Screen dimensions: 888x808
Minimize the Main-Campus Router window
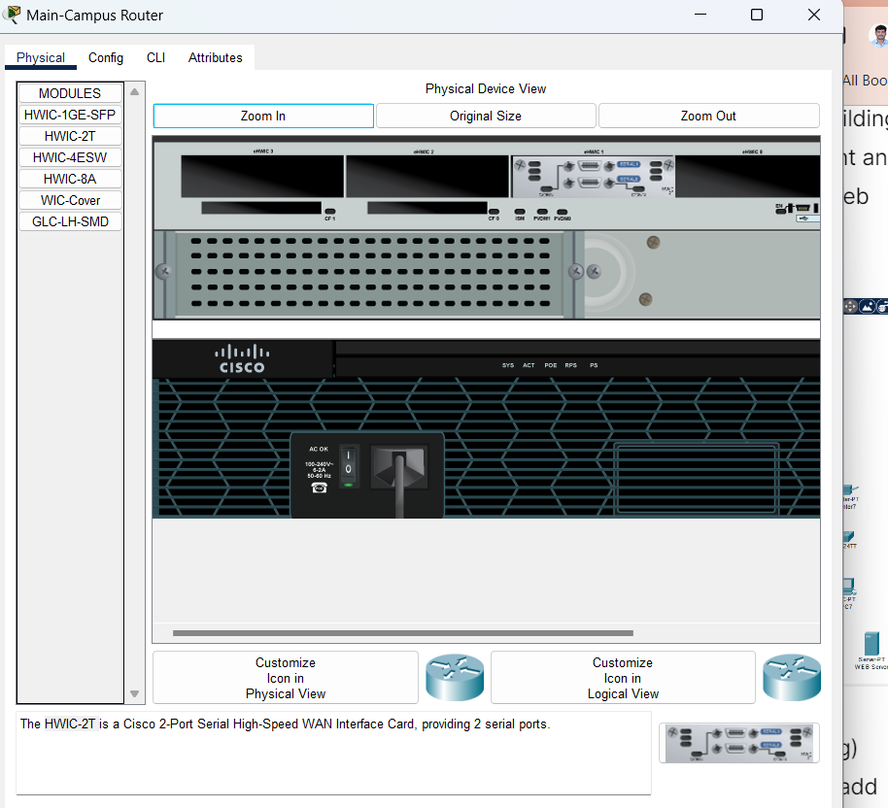click(x=700, y=15)
